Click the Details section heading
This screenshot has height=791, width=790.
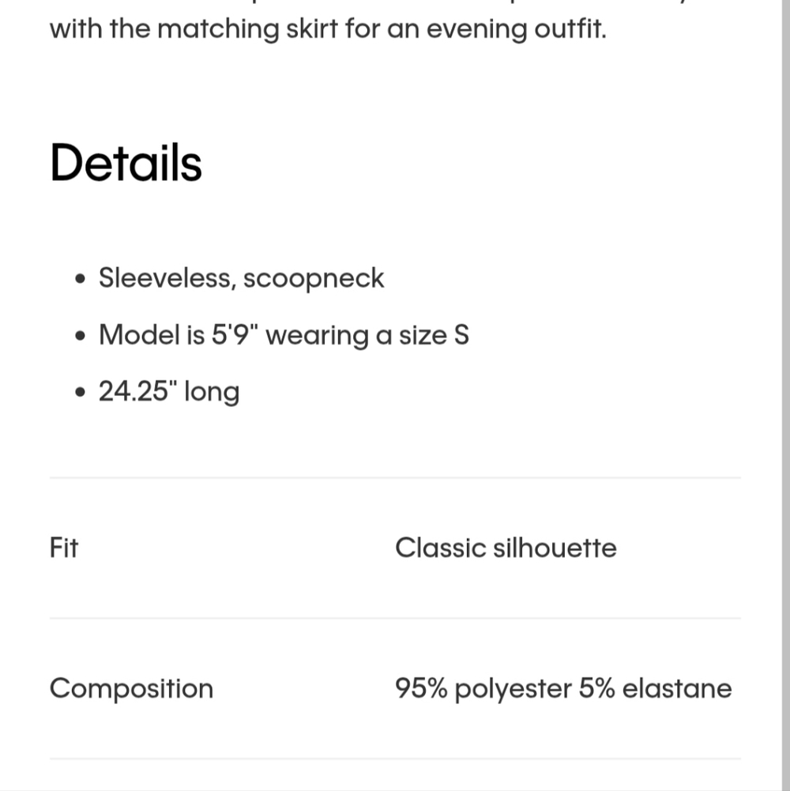tap(126, 163)
